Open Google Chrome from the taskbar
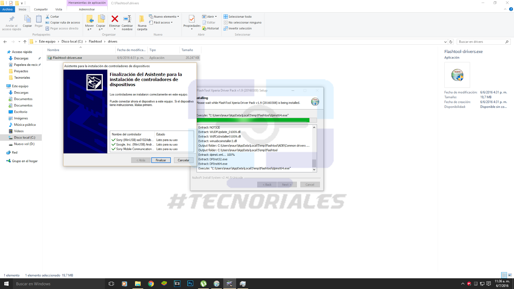This screenshot has width=514, height=289. tap(151, 284)
